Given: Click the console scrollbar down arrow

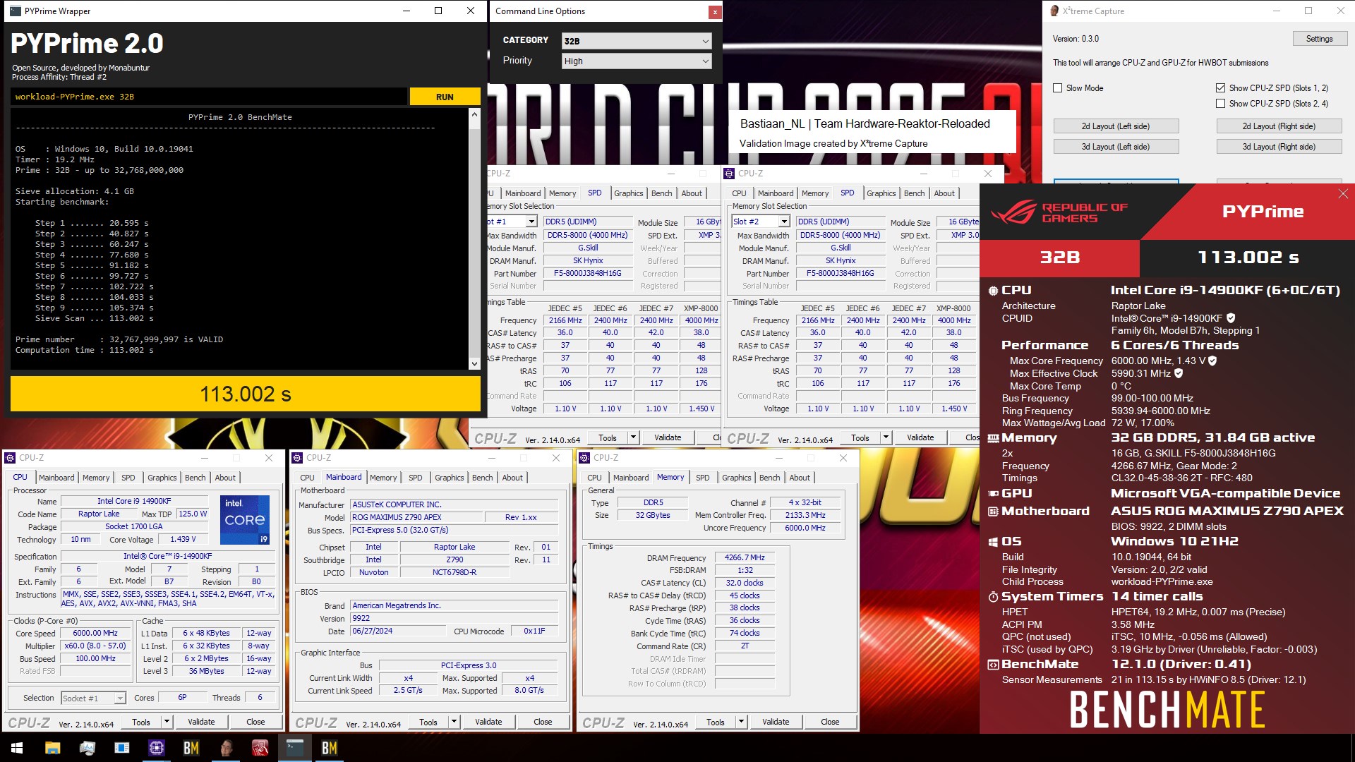Looking at the screenshot, I should pyautogui.click(x=474, y=364).
